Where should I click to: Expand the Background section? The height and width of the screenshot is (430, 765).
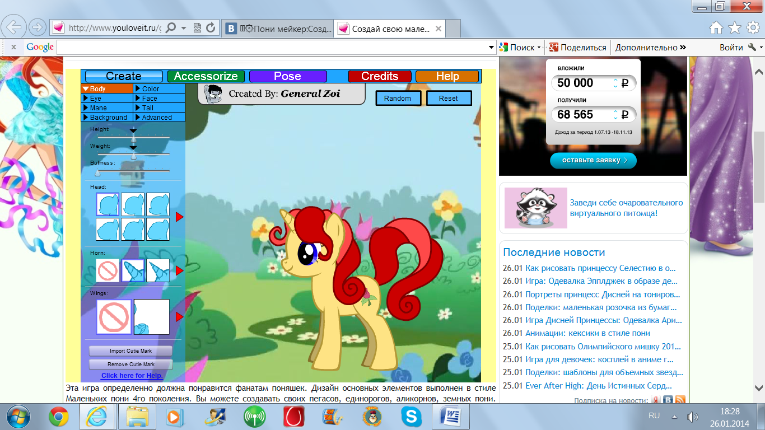pos(107,117)
